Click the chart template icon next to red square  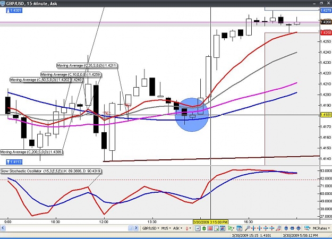tap(216, 228)
